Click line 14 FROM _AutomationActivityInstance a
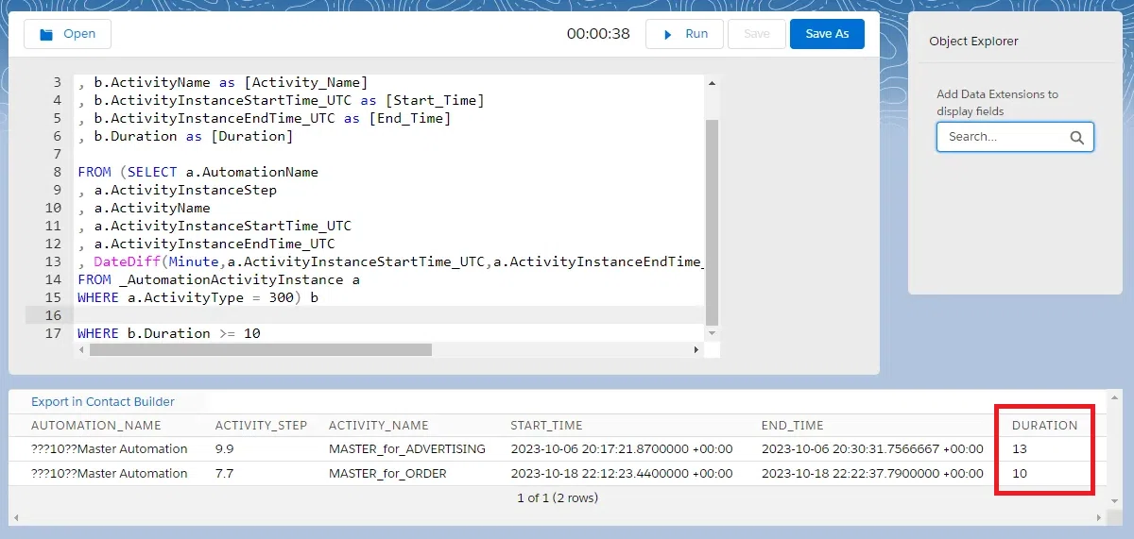1134x539 pixels. click(x=219, y=279)
